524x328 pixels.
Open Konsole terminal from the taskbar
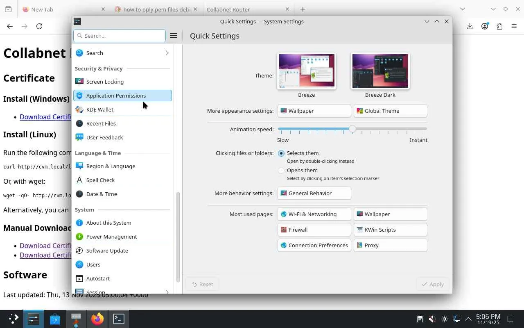(x=119, y=319)
